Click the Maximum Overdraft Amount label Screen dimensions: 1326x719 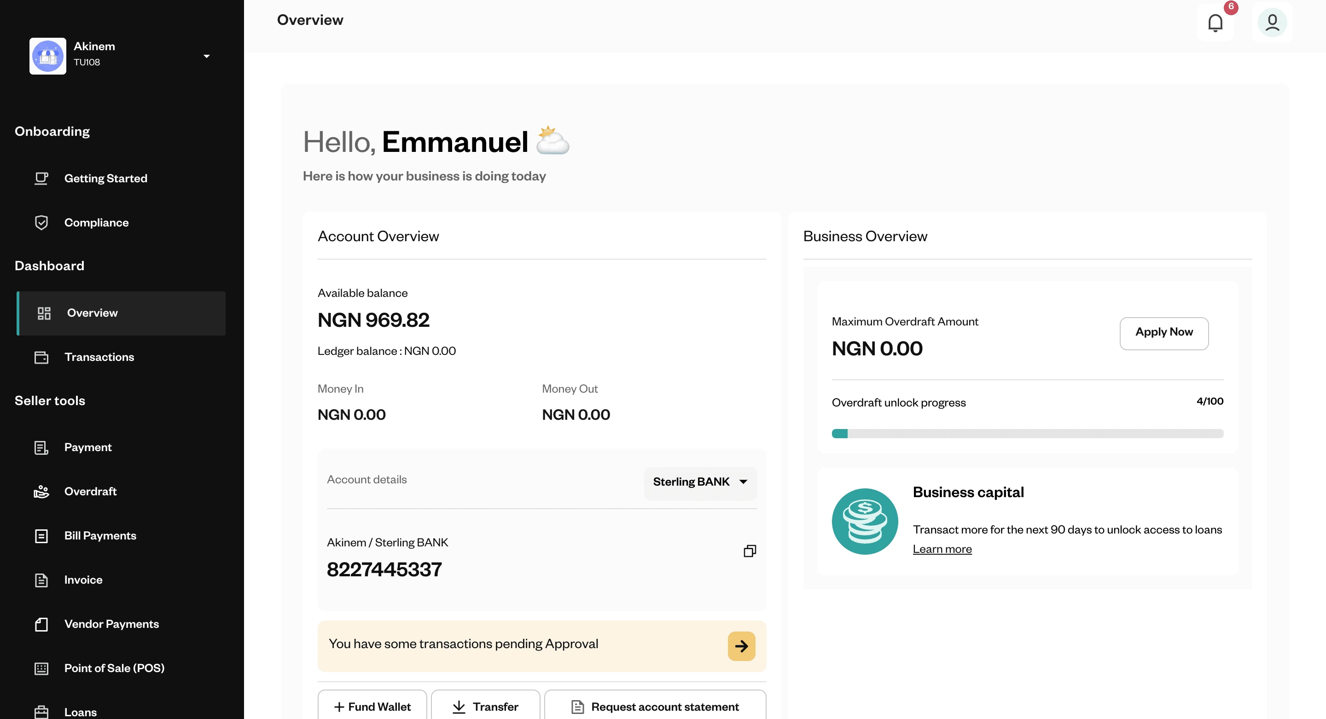pos(904,322)
